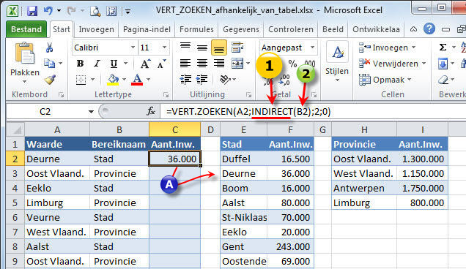The width and height of the screenshot is (466, 269).
Task: Switch to the Formules ribbon tab
Action: (x=196, y=29)
